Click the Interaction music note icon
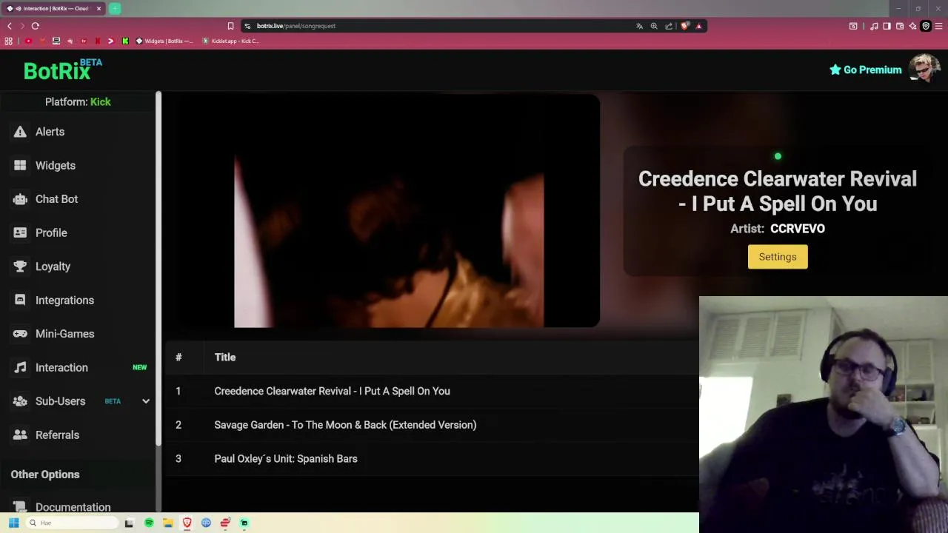 [20, 367]
